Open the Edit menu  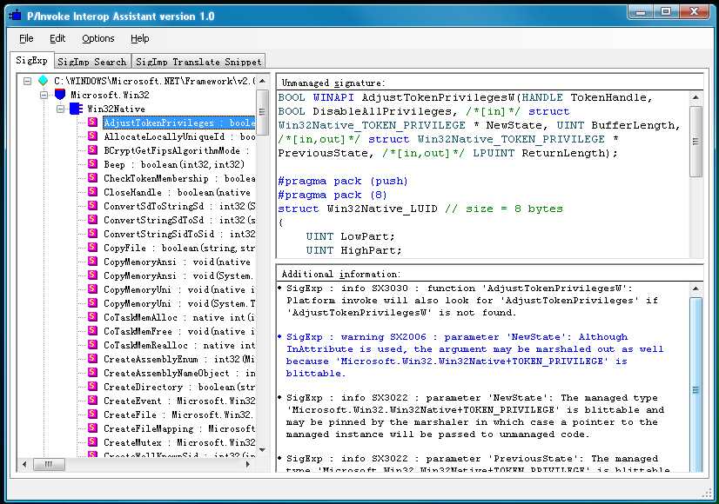click(x=57, y=38)
